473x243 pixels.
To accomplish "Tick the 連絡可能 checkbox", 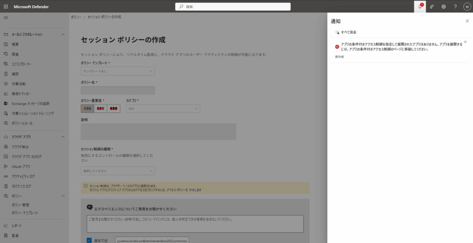I will pos(89,240).
